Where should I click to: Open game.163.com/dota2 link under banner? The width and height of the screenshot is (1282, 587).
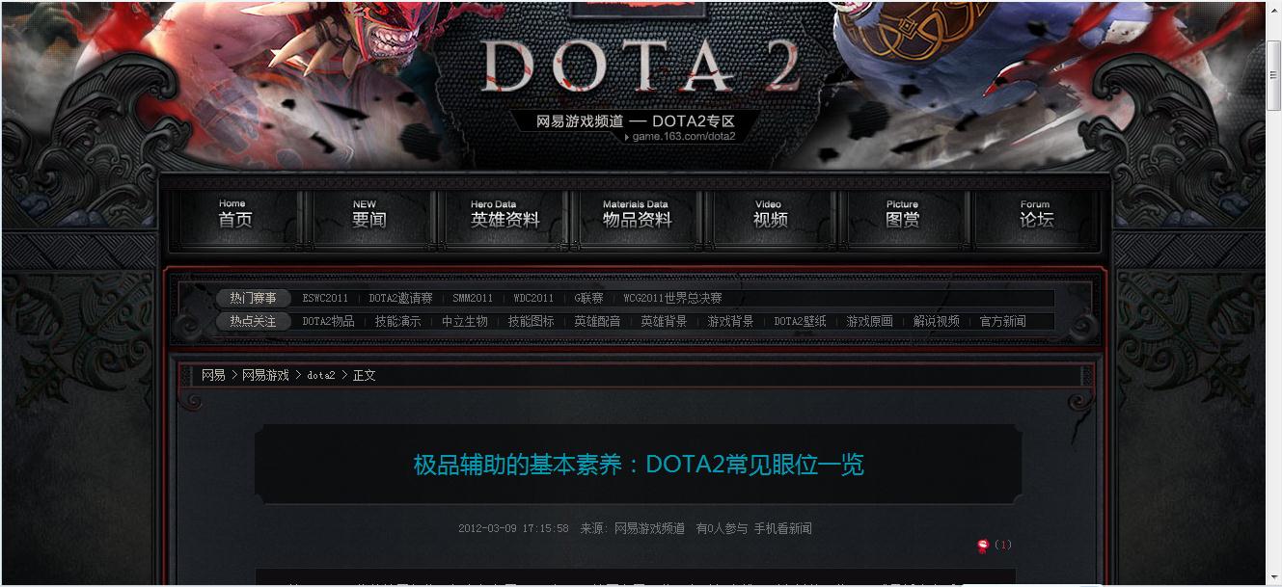683,136
